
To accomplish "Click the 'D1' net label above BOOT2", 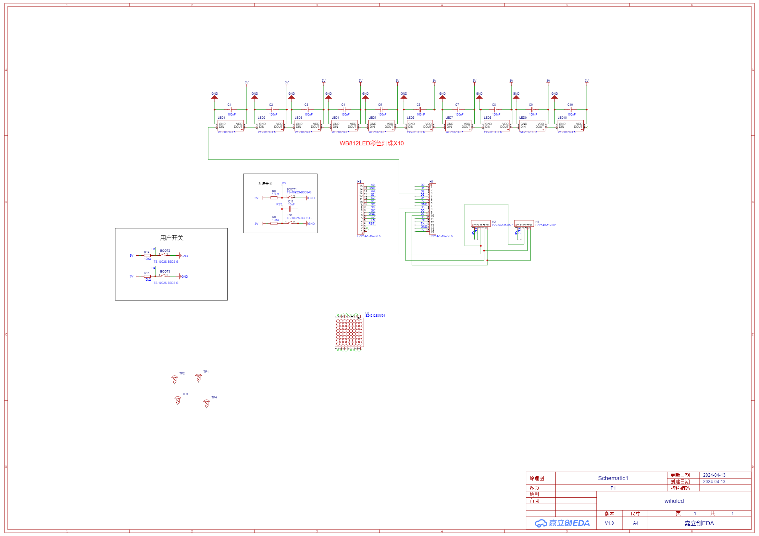I will pos(153,249).
